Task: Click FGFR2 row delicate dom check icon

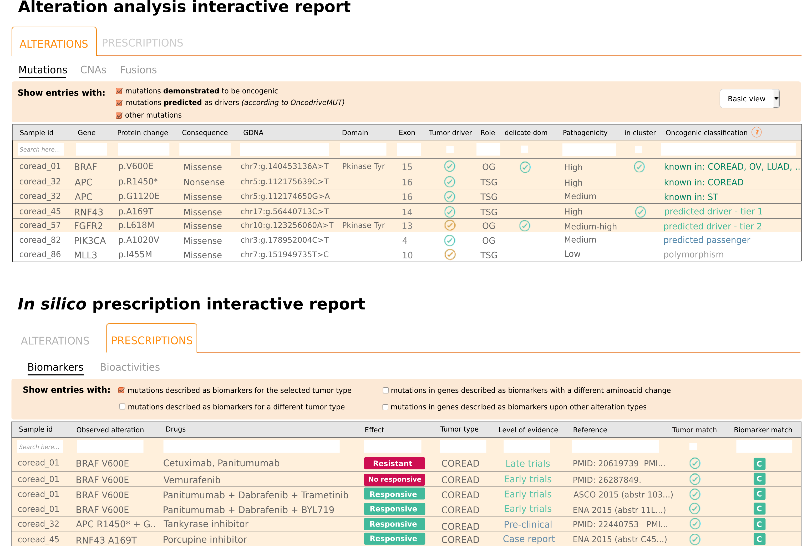Action: pos(525,226)
